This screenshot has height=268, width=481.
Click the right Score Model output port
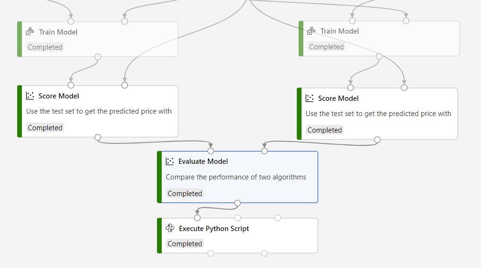377,140
